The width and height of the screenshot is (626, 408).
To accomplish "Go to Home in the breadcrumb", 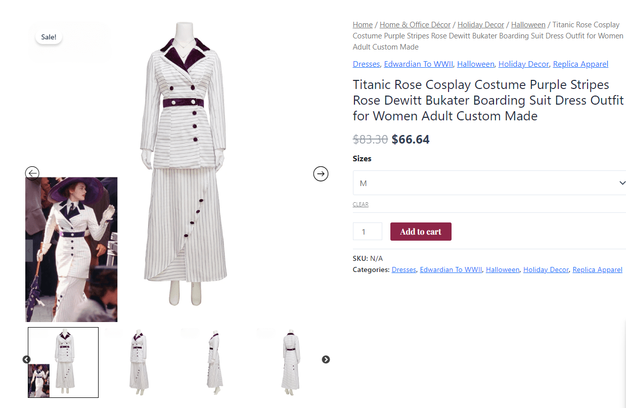I will pyautogui.click(x=363, y=25).
